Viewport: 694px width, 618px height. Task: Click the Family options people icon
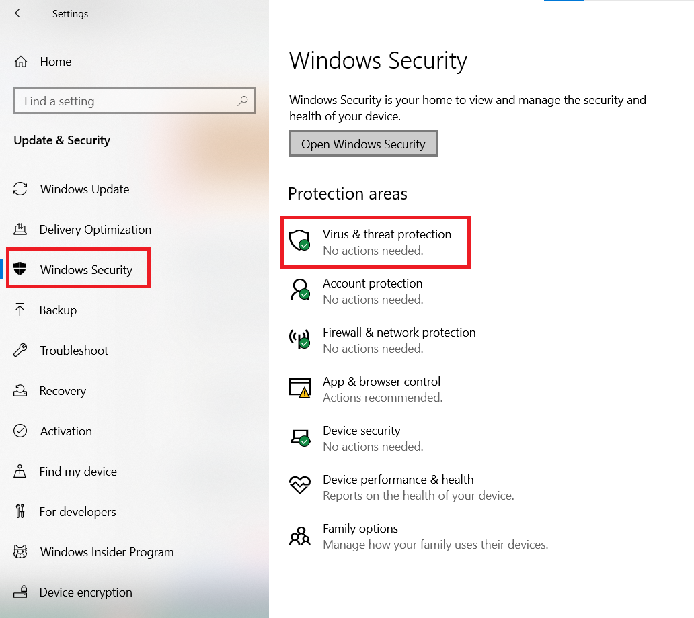pos(300,535)
